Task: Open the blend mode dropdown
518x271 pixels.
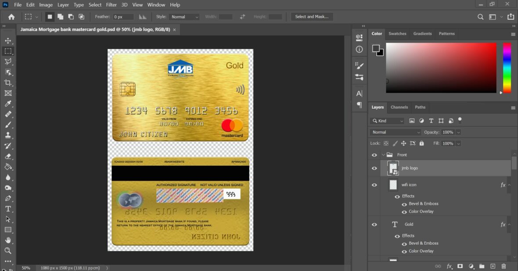Action: click(396, 132)
